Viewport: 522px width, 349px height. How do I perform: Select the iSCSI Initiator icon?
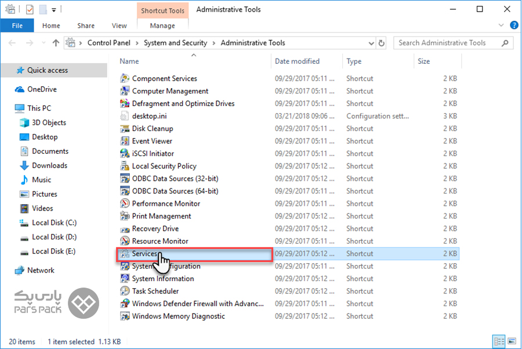click(x=125, y=154)
